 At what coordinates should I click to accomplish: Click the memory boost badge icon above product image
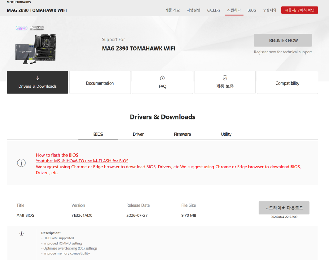coord(37,28)
